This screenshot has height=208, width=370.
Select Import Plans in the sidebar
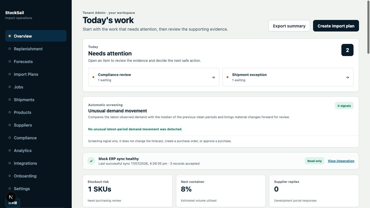point(36,74)
